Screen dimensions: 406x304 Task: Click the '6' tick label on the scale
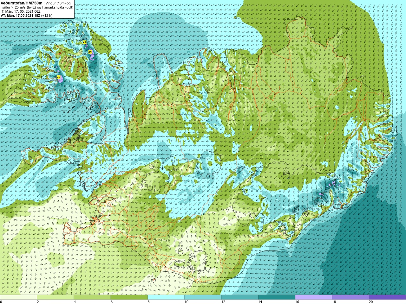[112, 302]
